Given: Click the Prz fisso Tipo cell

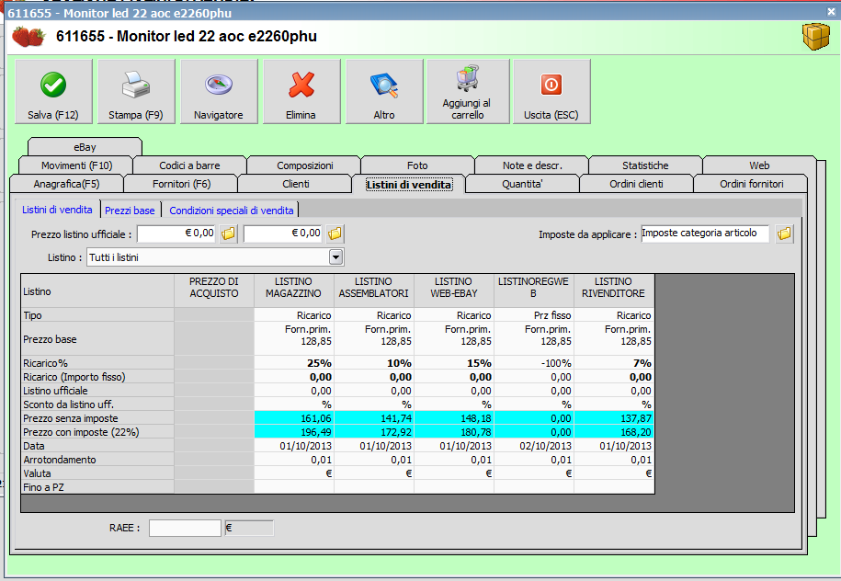Looking at the screenshot, I should click(534, 315).
